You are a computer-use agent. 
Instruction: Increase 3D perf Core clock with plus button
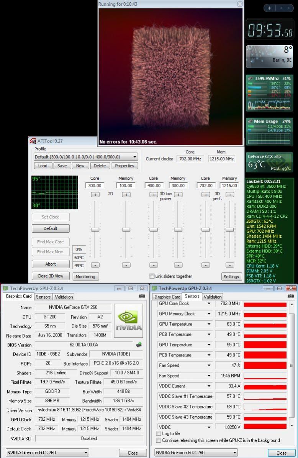click(206, 195)
